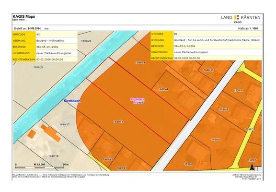Select parcel 1649/44 on the map

click(x=163, y=89)
